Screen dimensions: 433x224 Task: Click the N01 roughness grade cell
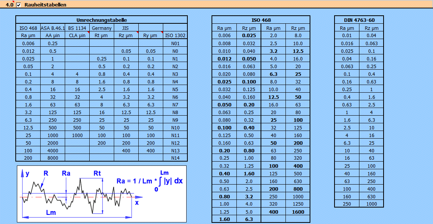pos(175,43)
